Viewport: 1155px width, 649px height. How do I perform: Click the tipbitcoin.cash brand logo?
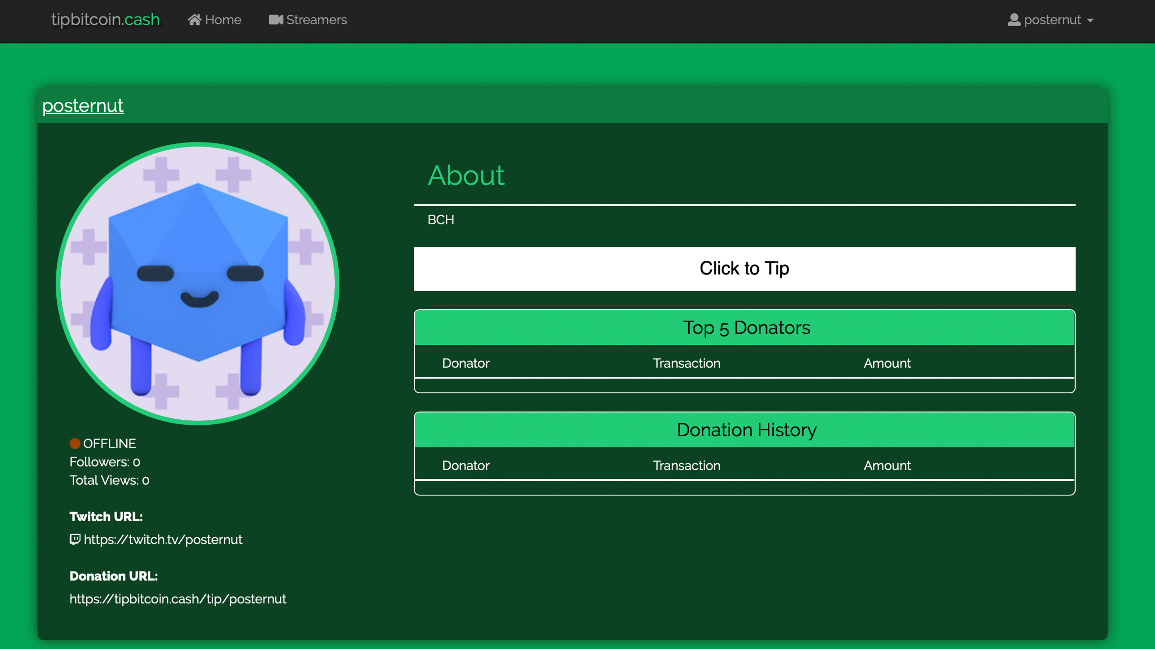105,19
